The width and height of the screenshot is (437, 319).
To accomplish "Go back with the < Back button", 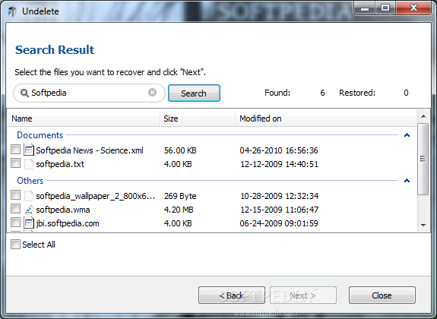I will [x=232, y=295].
